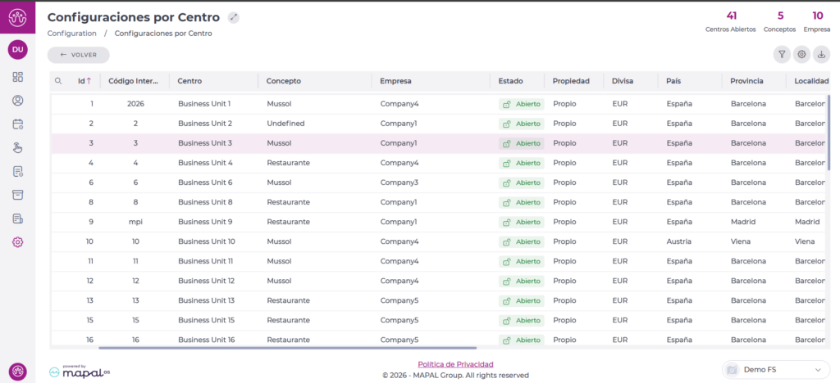The height and width of the screenshot is (383, 840).
Task: Click the magnifier search icon in table header
Action: (x=58, y=81)
